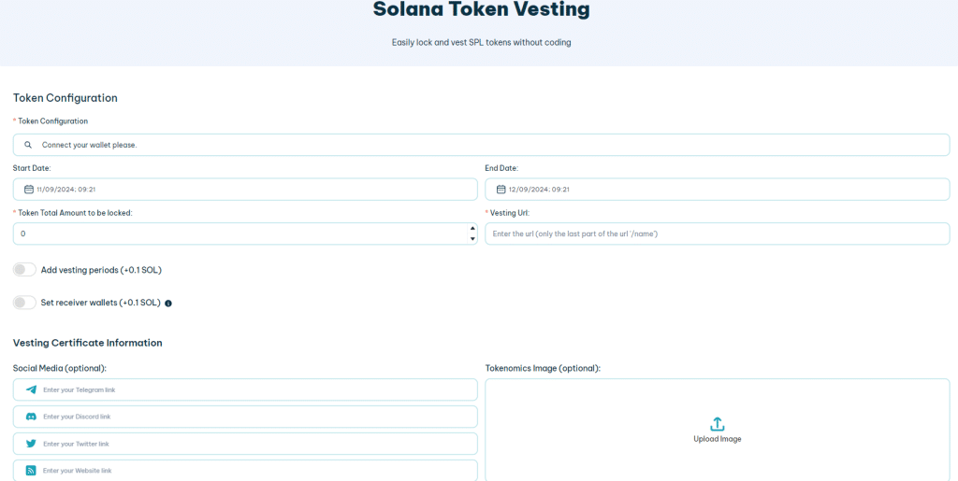Click the Telegram paper-plane icon
The image size is (958, 481).
coord(31,389)
